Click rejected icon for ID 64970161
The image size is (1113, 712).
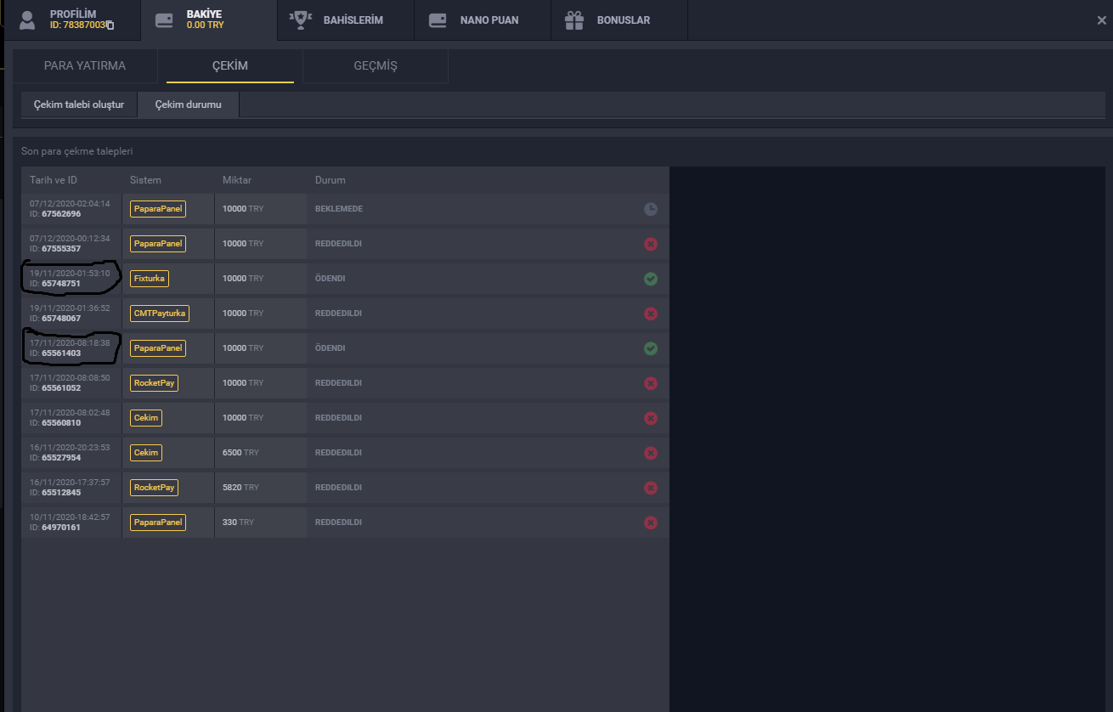coord(651,523)
